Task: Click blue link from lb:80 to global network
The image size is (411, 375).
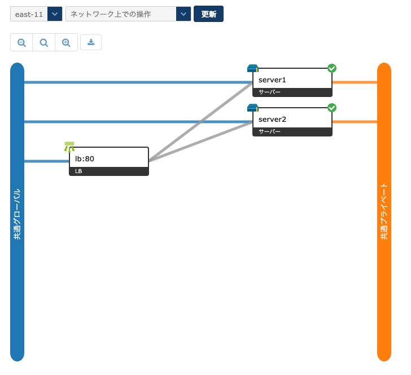Action: 46,161
